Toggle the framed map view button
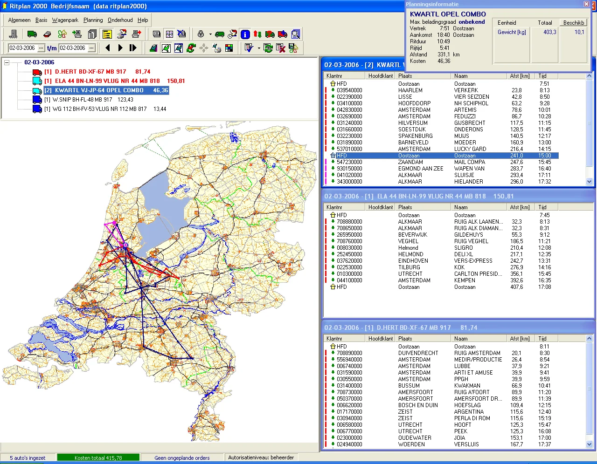Screen dimensions: 597x464 [x=166, y=48]
